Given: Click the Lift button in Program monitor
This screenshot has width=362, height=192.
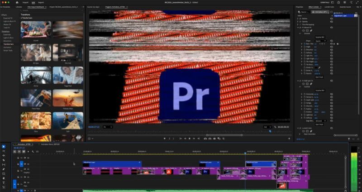Looking at the screenshot, I should pyautogui.click(x=205, y=139).
